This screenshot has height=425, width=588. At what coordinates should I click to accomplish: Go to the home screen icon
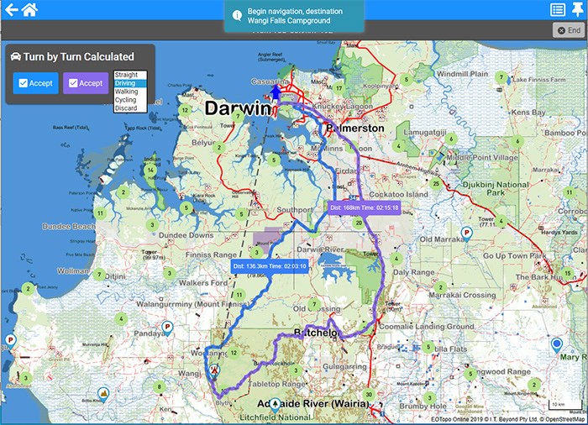click(29, 10)
